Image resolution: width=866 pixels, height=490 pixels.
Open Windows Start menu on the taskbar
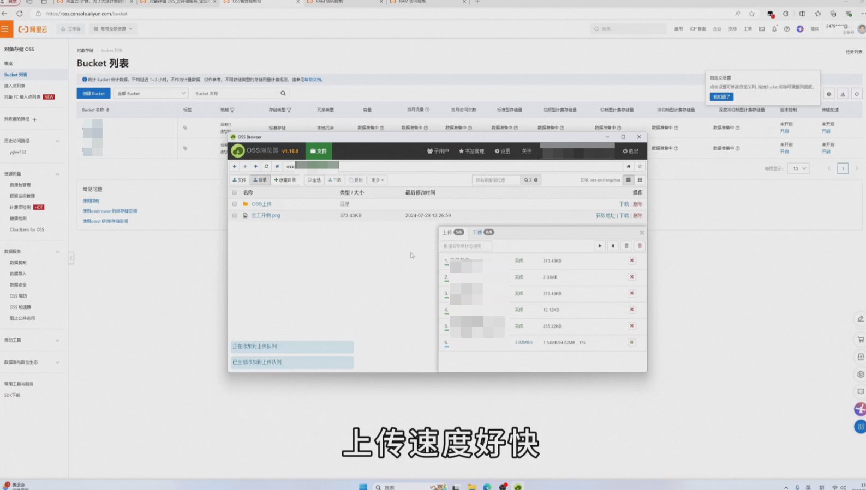click(x=363, y=487)
